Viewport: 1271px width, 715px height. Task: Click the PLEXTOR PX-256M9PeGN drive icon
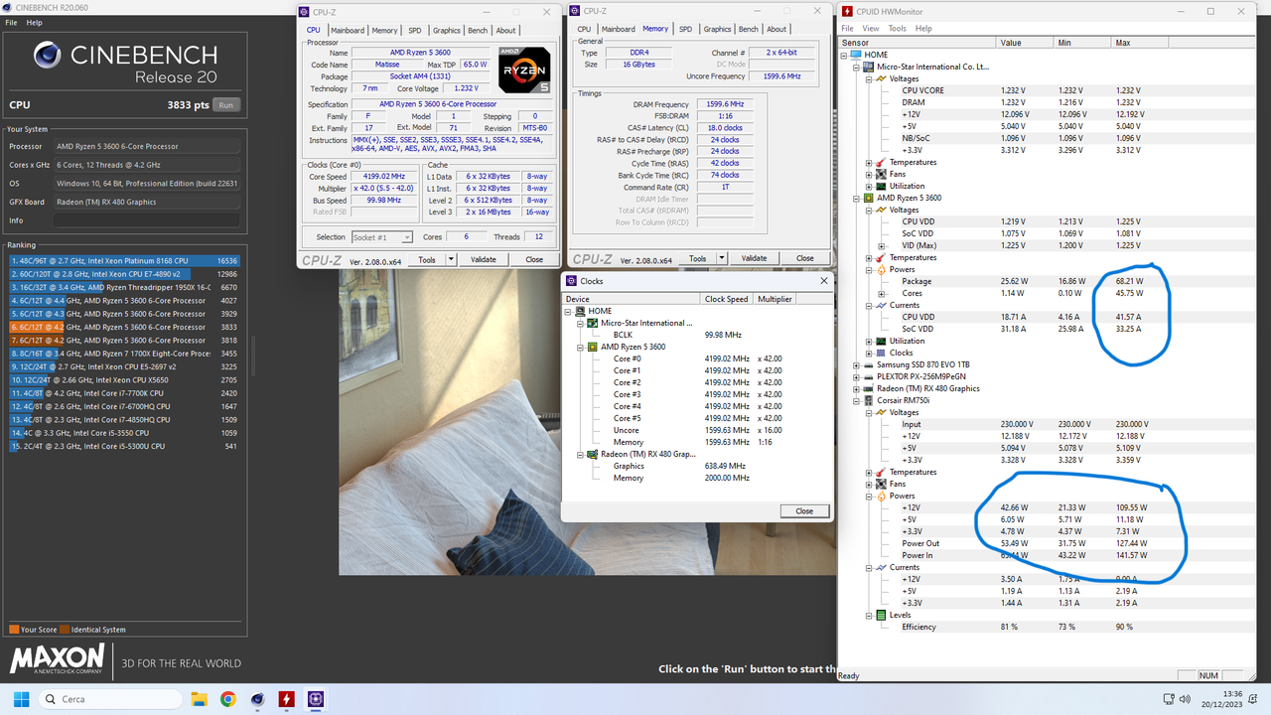[x=868, y=376]
